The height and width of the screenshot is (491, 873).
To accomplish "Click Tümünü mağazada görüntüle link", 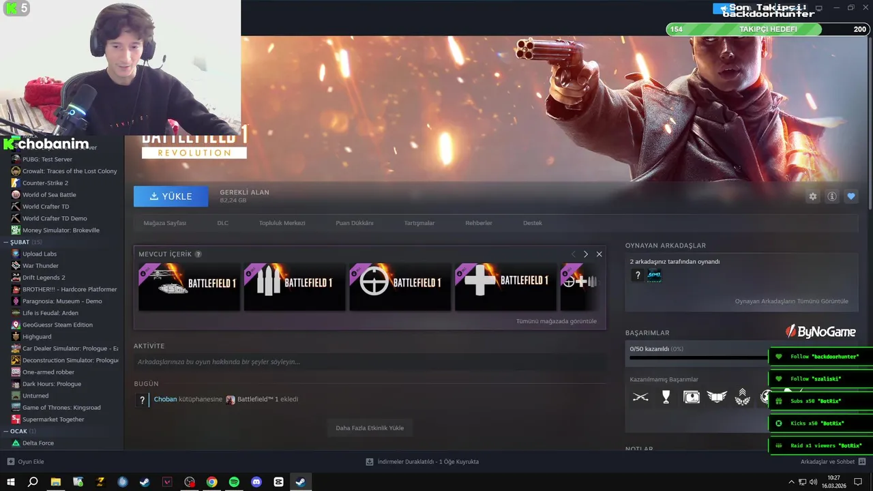I will tap(556, 321).
